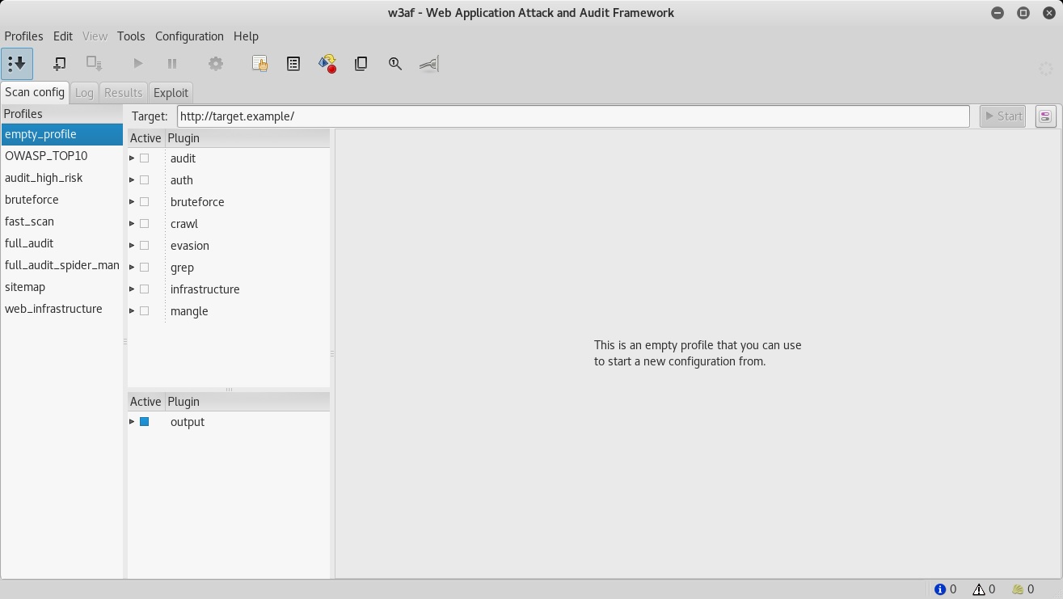Open the Tools menu

(x=131, y=36)
